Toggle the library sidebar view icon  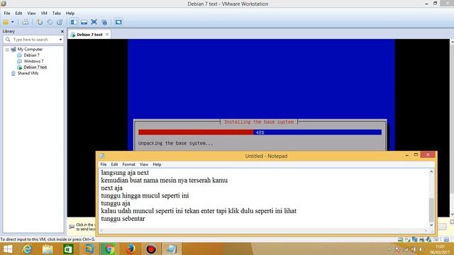tap(74, 22)
